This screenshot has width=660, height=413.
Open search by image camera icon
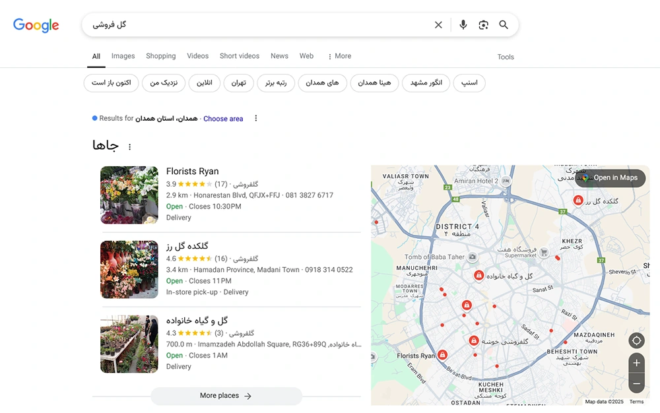point(483,25)
